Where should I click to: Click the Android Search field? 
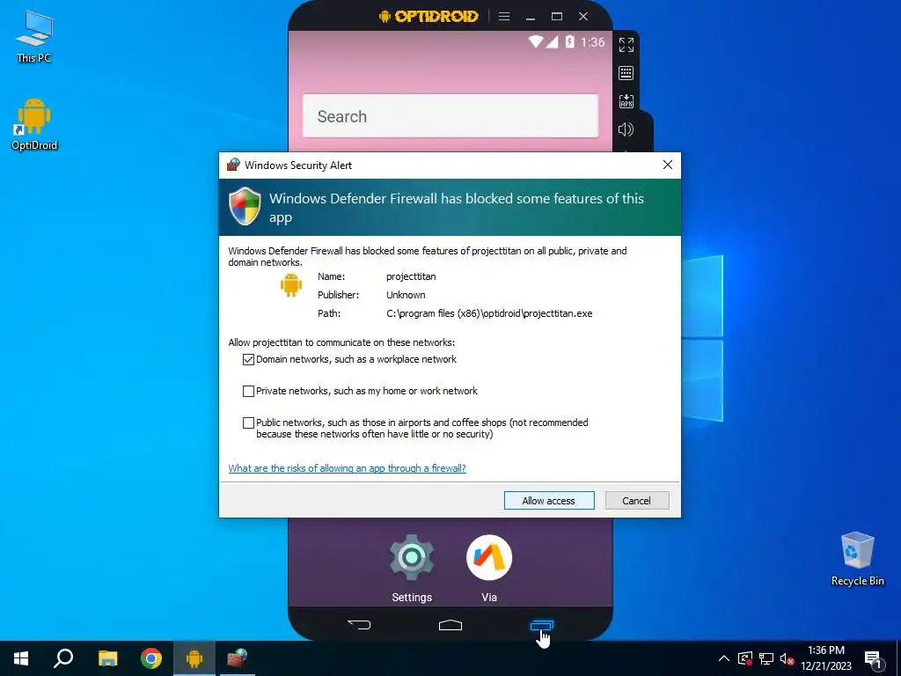[450, 116]
